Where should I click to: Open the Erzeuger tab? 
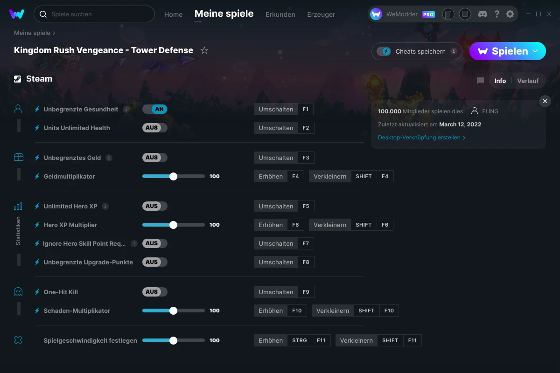pyautogui.click(x=321, y=14)
